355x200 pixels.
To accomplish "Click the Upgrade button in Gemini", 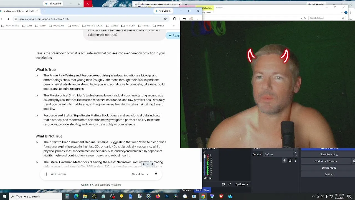I will (x=173, y=35).
